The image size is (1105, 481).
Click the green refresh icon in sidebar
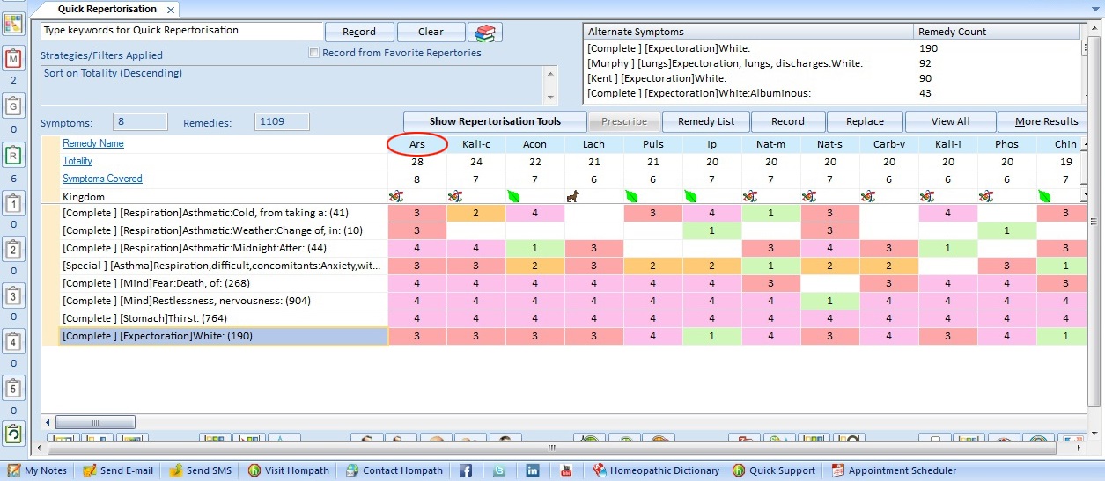pos(13,434)
